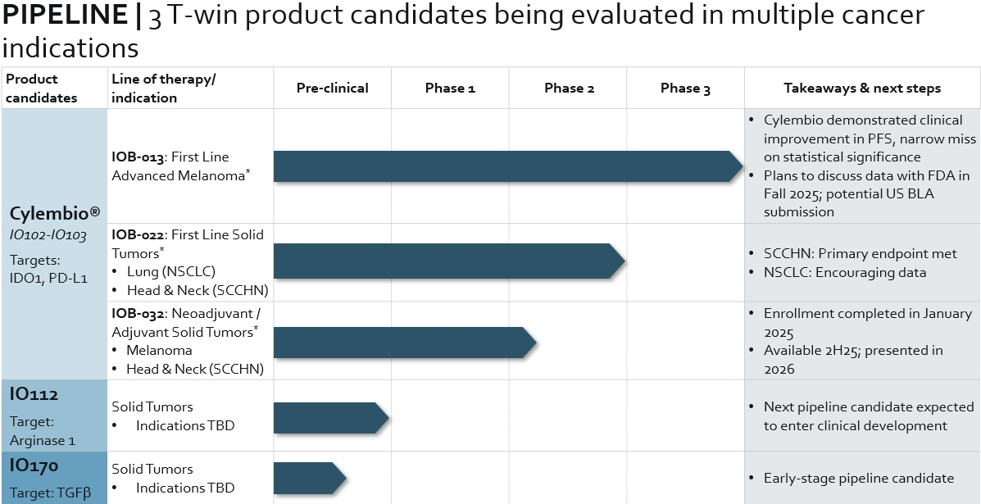Click the SCCHN: Primary endpoint met takeaway
The width and height of the screenshot is (981, 504).
pos(860,253)
